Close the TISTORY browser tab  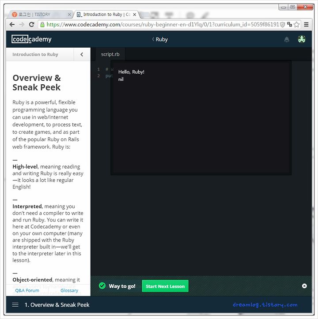pyautogui.click(x=69, y=15)
